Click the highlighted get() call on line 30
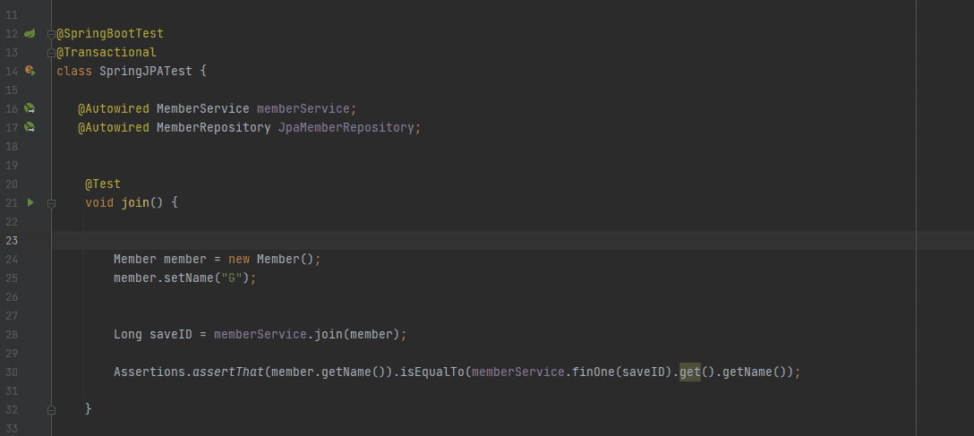Image resolution: width=974 pixels, height=436 pixels. pos(690,372)
